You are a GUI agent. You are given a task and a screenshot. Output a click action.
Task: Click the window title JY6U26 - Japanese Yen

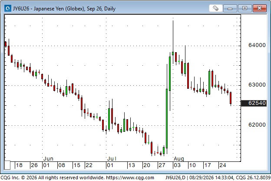pos(64,9)
